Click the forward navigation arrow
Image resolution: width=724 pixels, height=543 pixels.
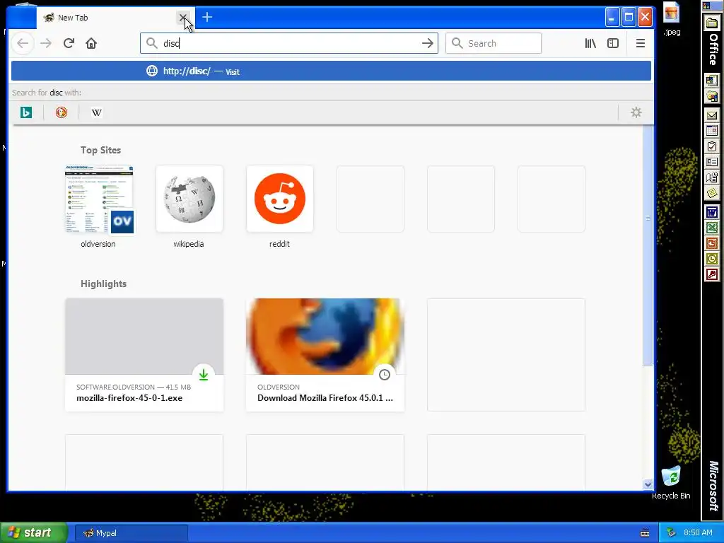[x=46, y=43]
